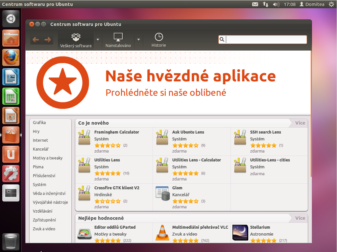
Task: Expand the Veškerý software dropdown arrow
Action: click(x=98, y=40)
